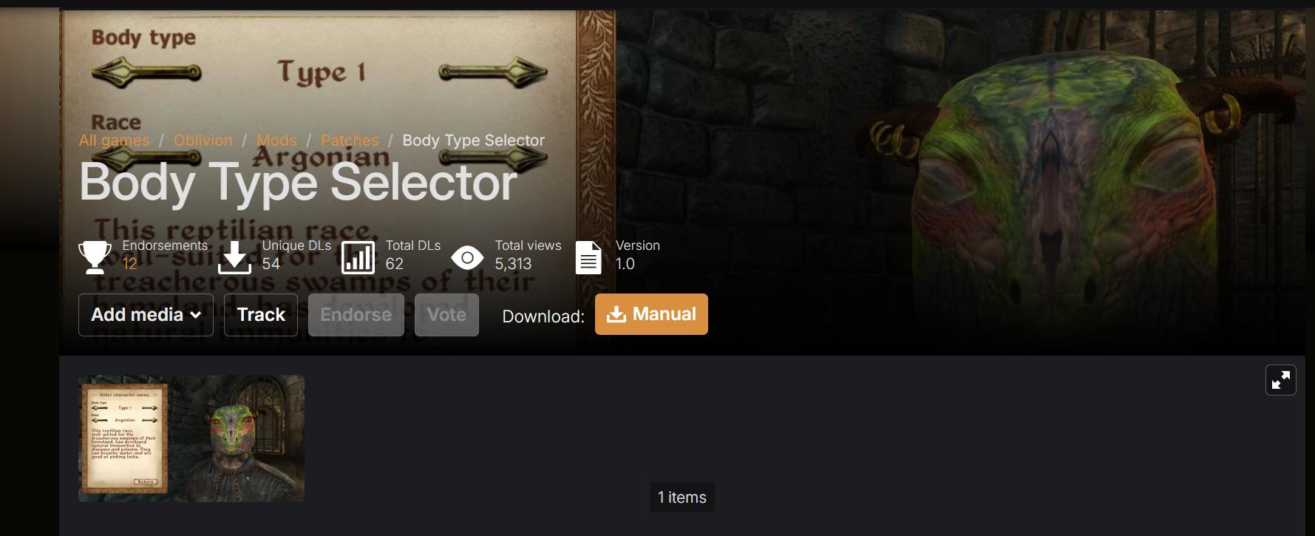1315x536 pixels.
Task: Click the endorsements count 12
Action: click(129, 264)
